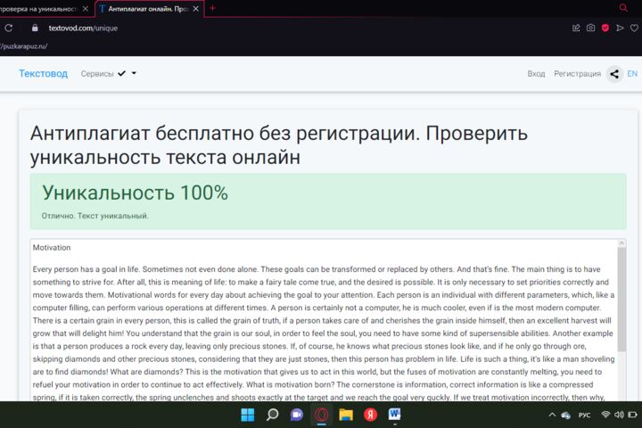Viewport: 642px width, 428px height.
Task: Open Microsoft Word from the taskbar
Action: (395, 415)
